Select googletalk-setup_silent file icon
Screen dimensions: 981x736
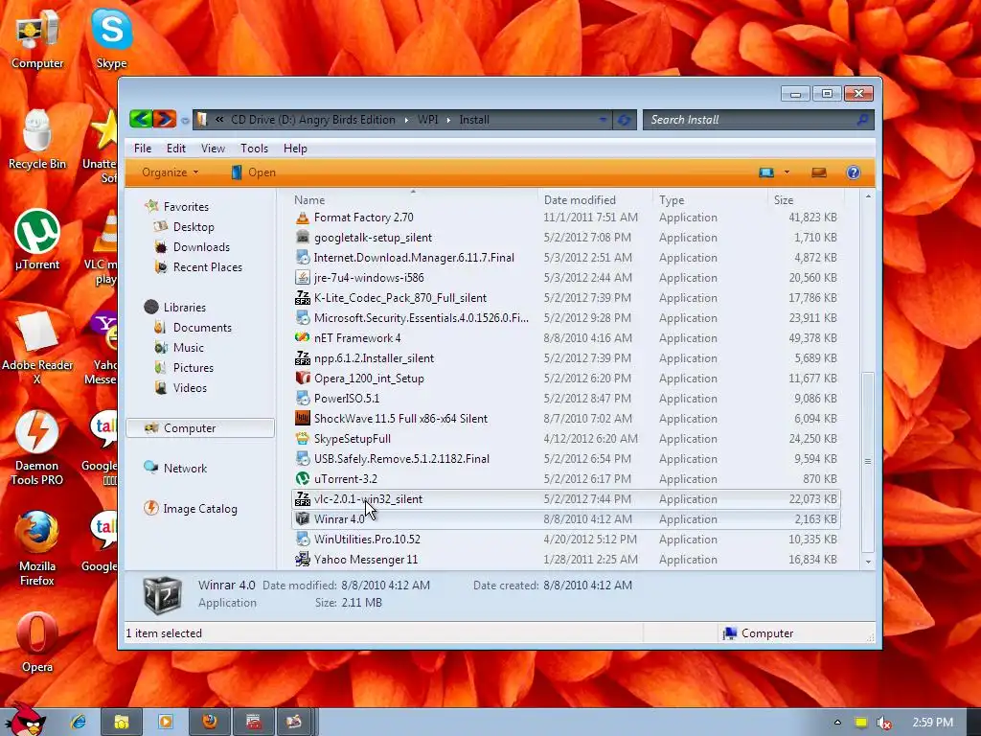tap(302, 238)
